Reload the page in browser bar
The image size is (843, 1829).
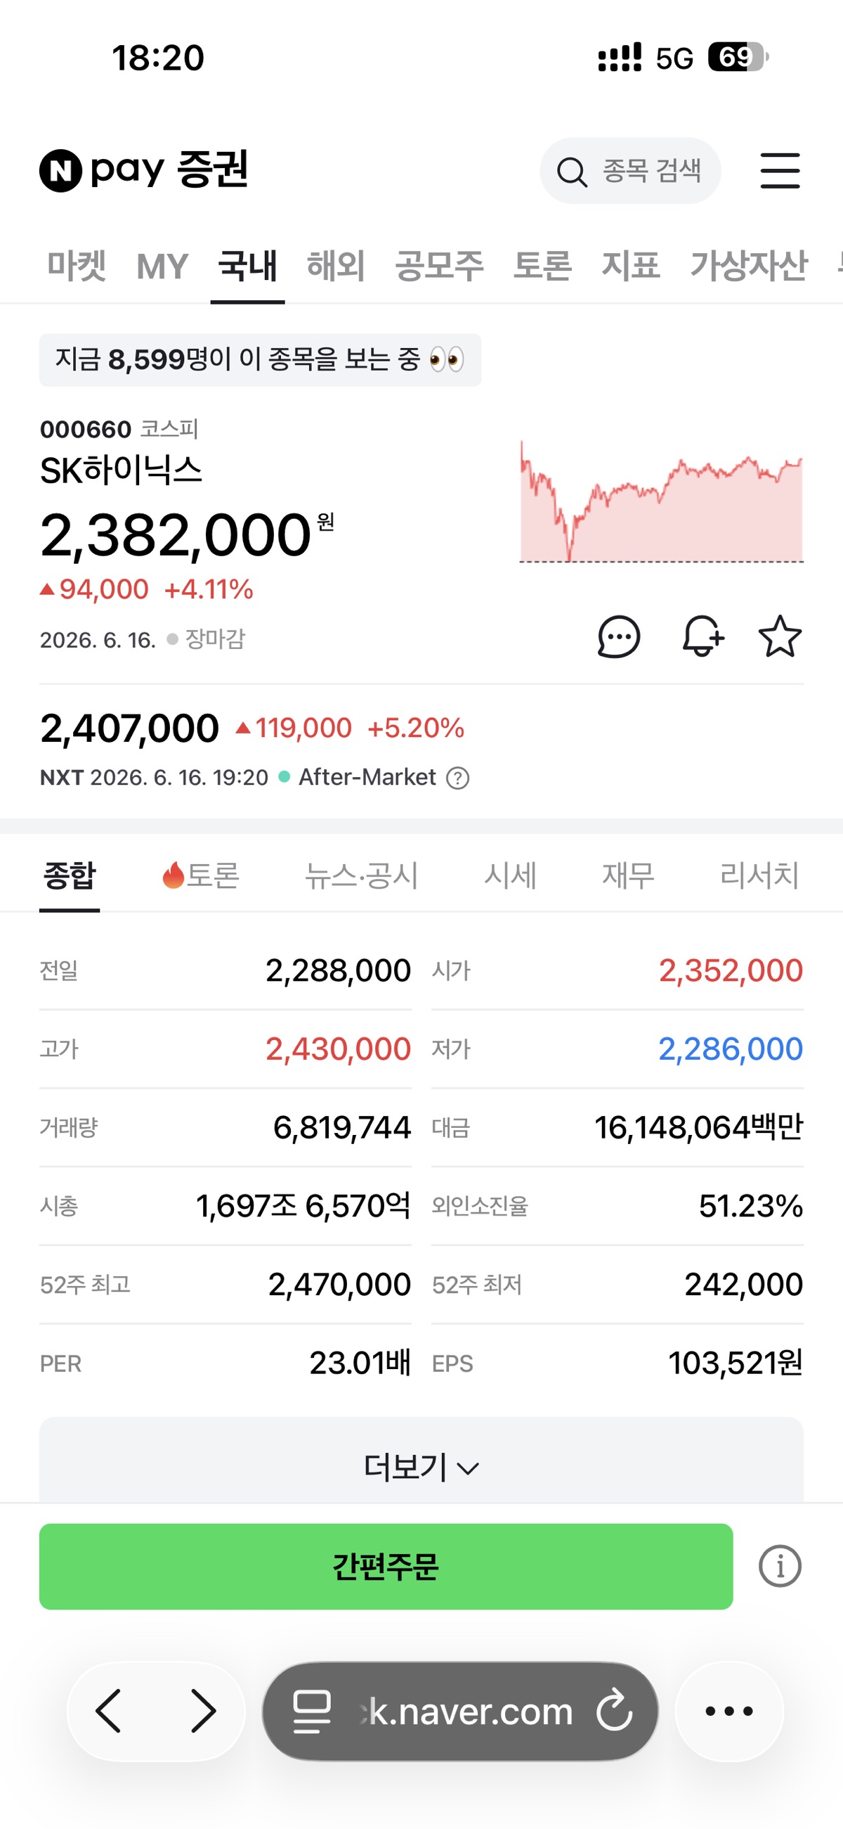pyautogui.click(x=614, y=1709)
